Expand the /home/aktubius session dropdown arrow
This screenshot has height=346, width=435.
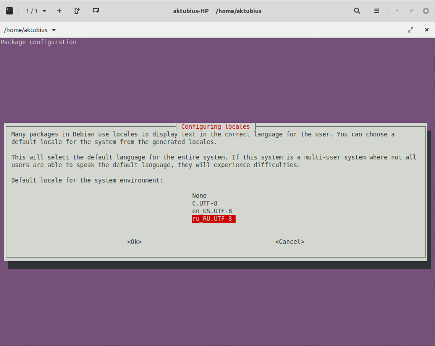pyautogui.click(x=54, y=30)
